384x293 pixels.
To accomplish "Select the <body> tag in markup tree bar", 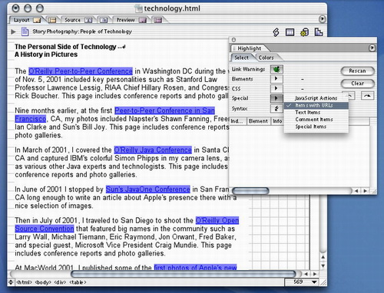I will [42, 282].
